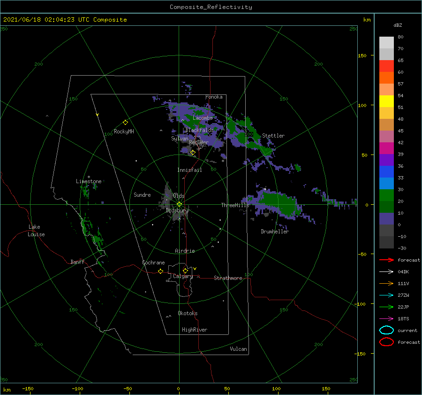Click the Lacombe town label
The image size is (422, 395).
(x=203, y=118)
